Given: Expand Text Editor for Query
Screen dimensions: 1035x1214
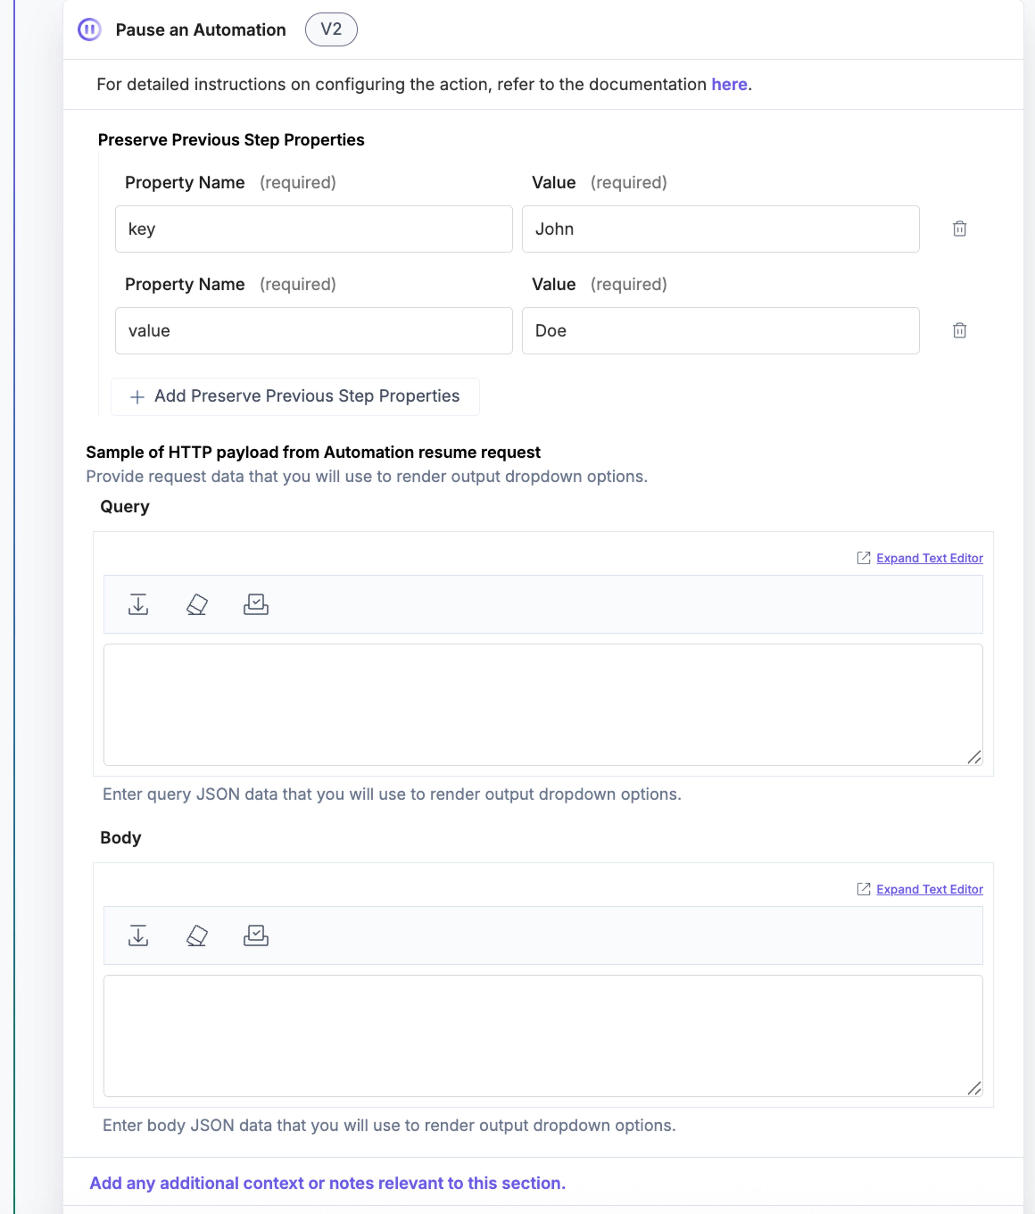Looking at the screenshot, I should pyautogui.click(x=929, y=558).
